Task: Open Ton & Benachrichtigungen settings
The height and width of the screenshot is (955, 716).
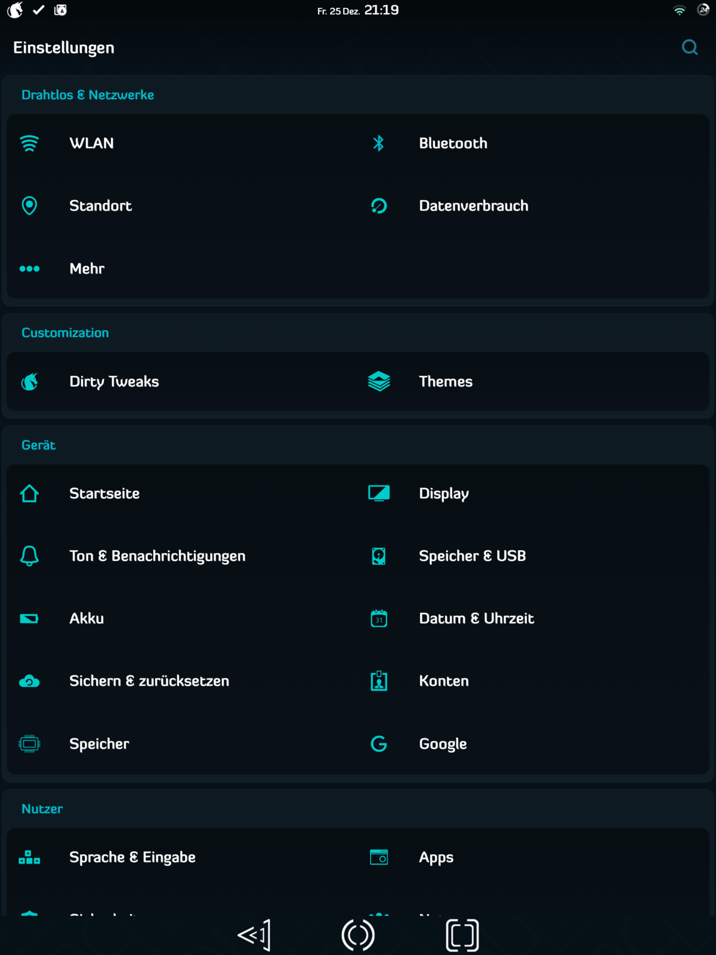Action: (x=157, y=556)
